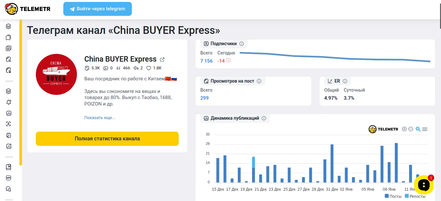Click the light-blue reposts bar segment in chart
441x201 pixels.
pos(254,162)
